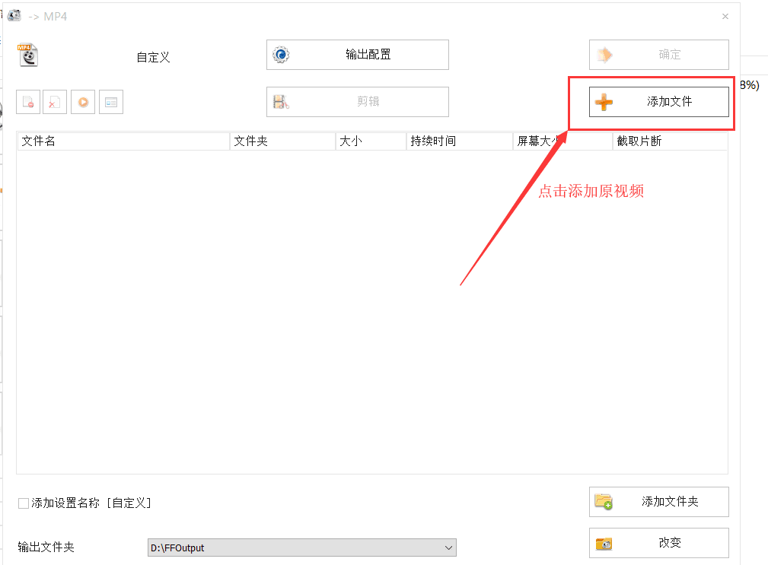This screenshot has height=565, width=768.
Task: Click the 改变 change button
Action: (658, 543)
